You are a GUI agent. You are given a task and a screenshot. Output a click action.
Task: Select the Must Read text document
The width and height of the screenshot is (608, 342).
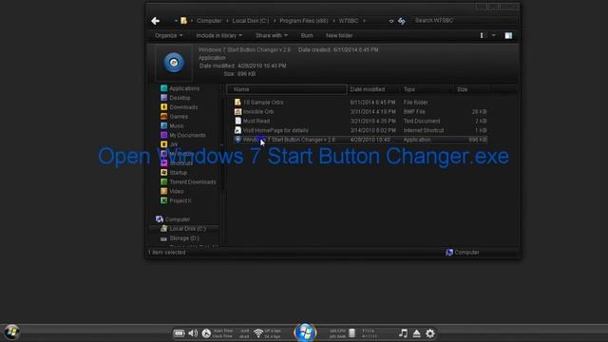coord(256,121)
